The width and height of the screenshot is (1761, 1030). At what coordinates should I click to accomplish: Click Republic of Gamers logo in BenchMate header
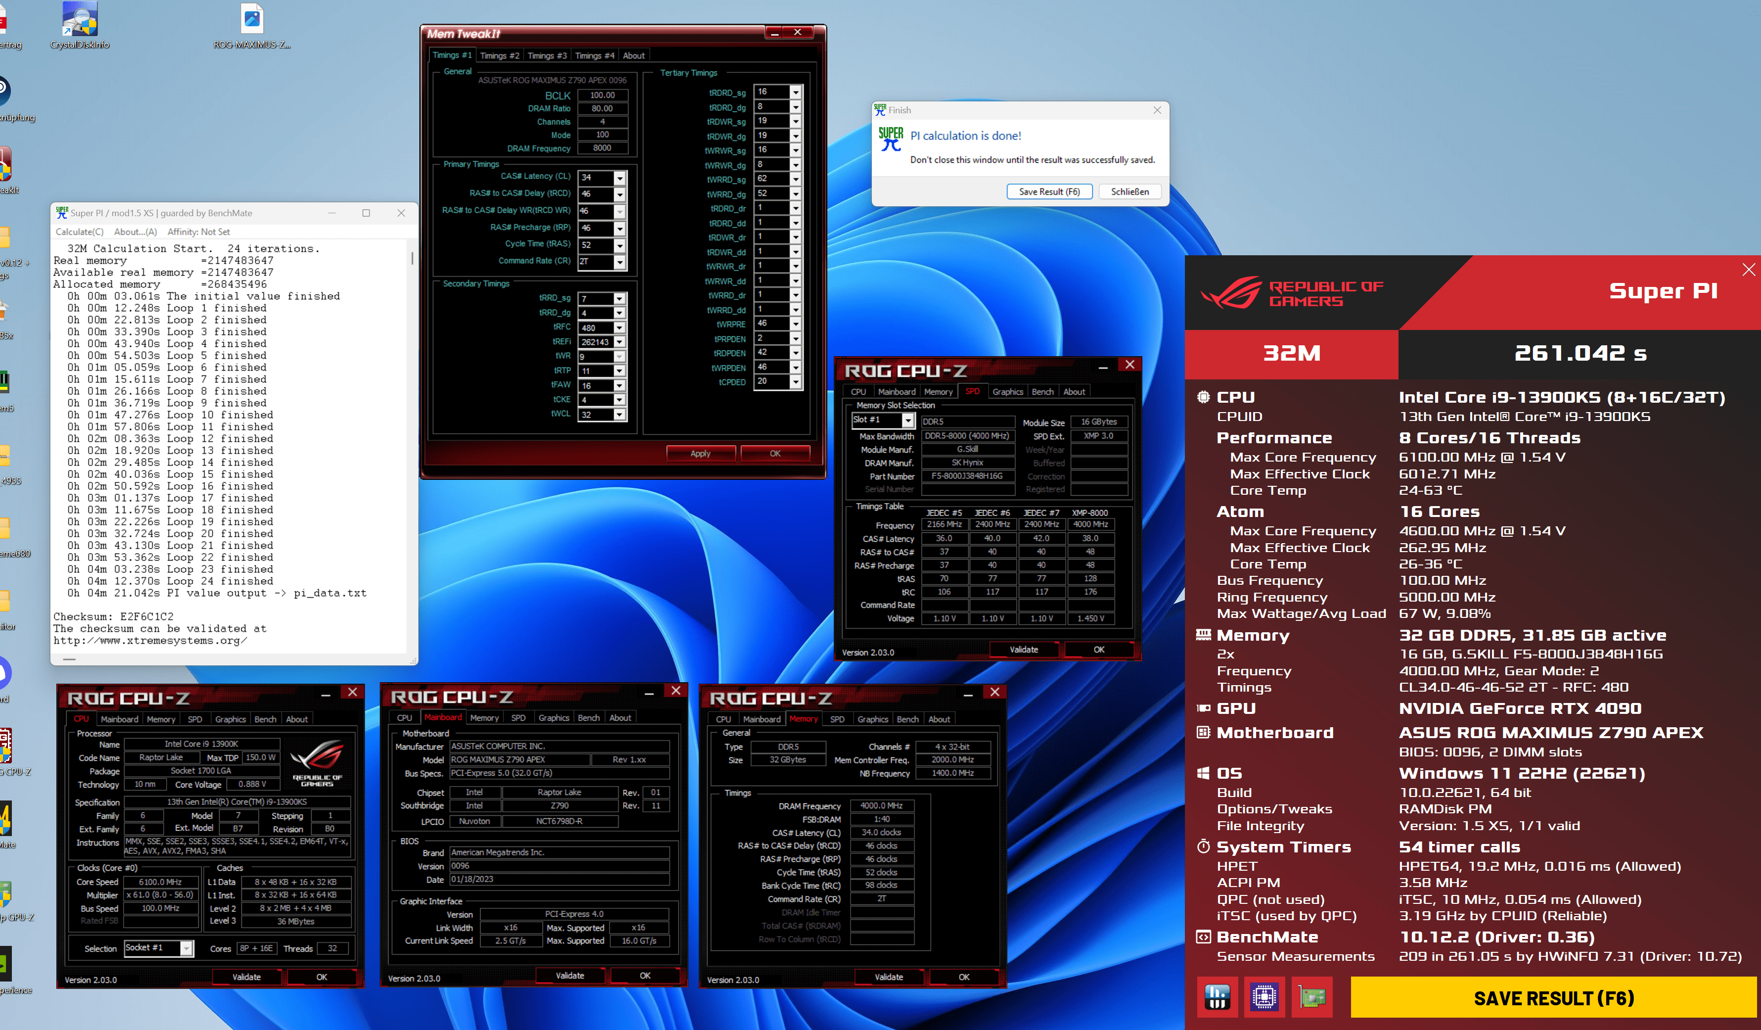tap(1291, 294)
